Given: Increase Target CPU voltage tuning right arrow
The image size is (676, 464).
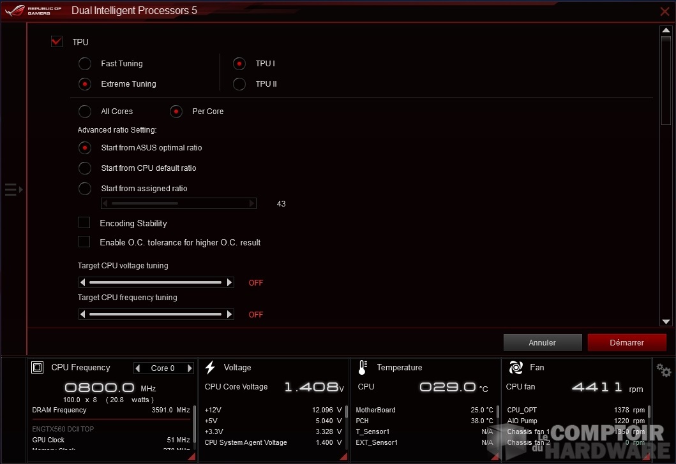Looking at the screenshot, I should [x=230, y=282].
